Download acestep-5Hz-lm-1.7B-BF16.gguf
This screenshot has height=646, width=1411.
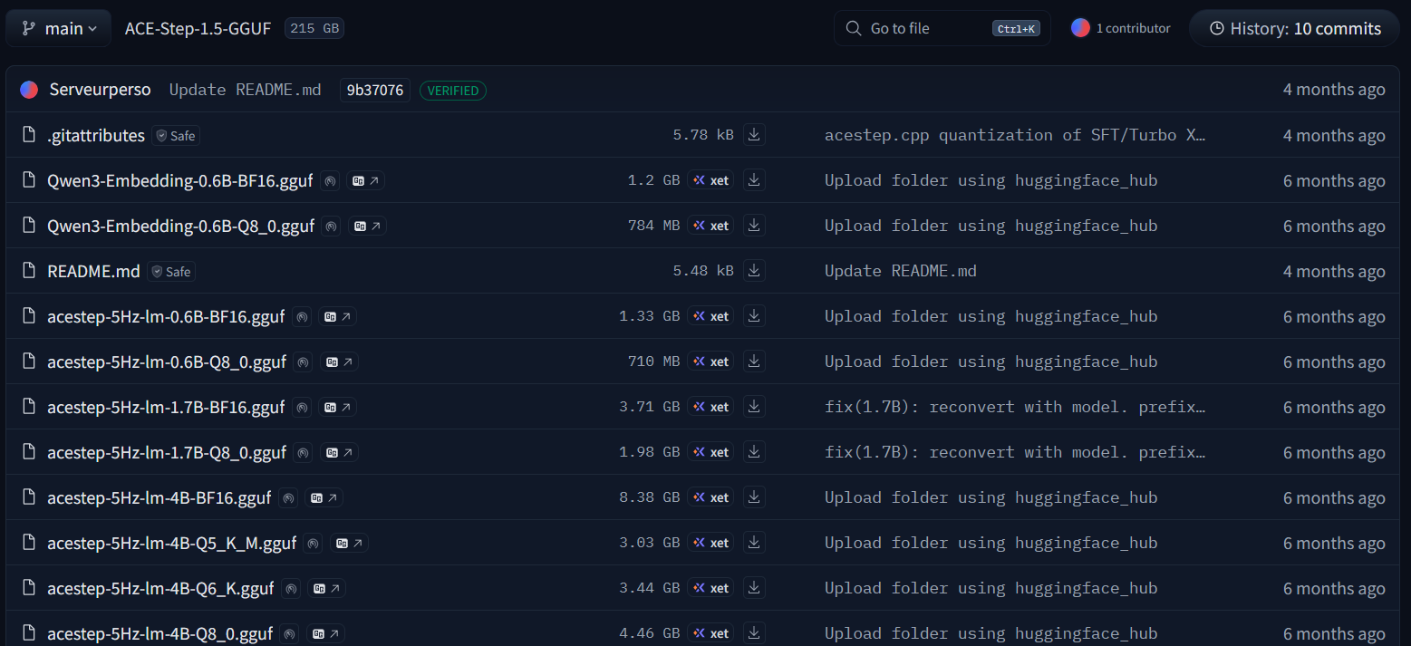(x=754, y=407)
